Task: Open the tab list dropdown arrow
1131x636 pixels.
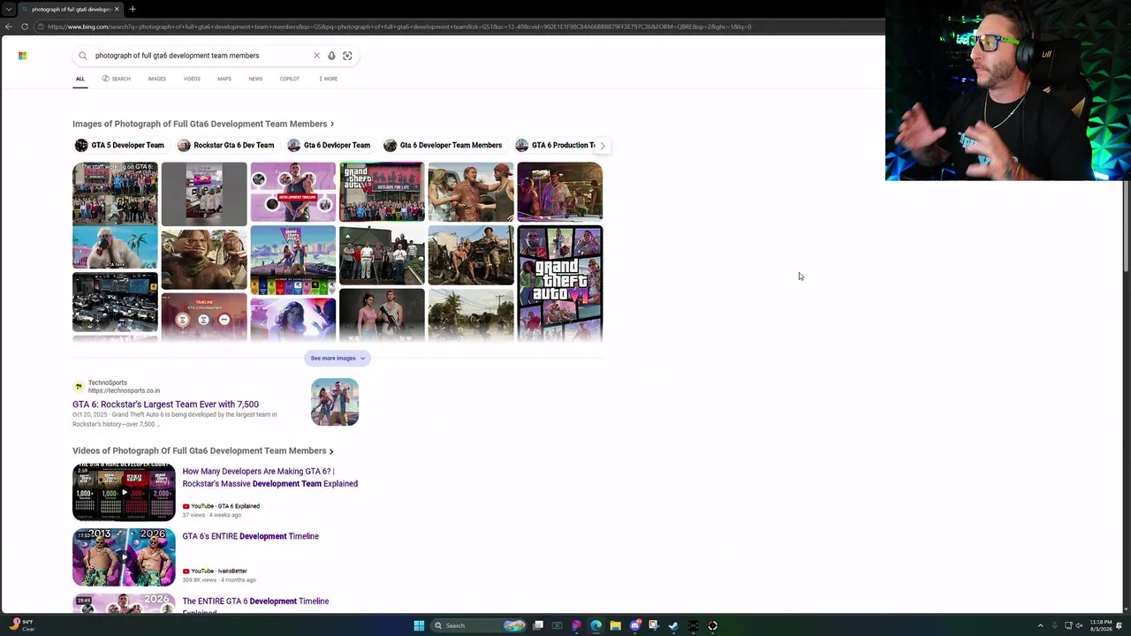Action: tap(9, 9)
